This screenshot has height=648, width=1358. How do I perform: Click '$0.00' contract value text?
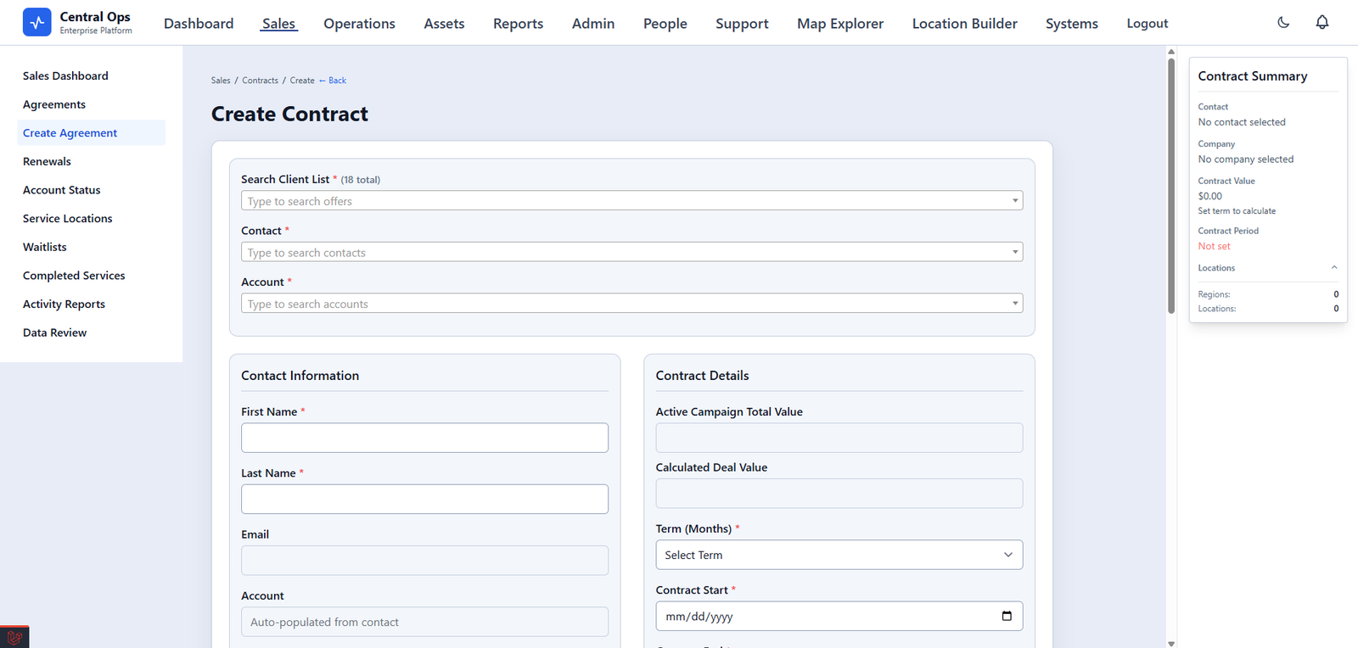[1209, 196]
